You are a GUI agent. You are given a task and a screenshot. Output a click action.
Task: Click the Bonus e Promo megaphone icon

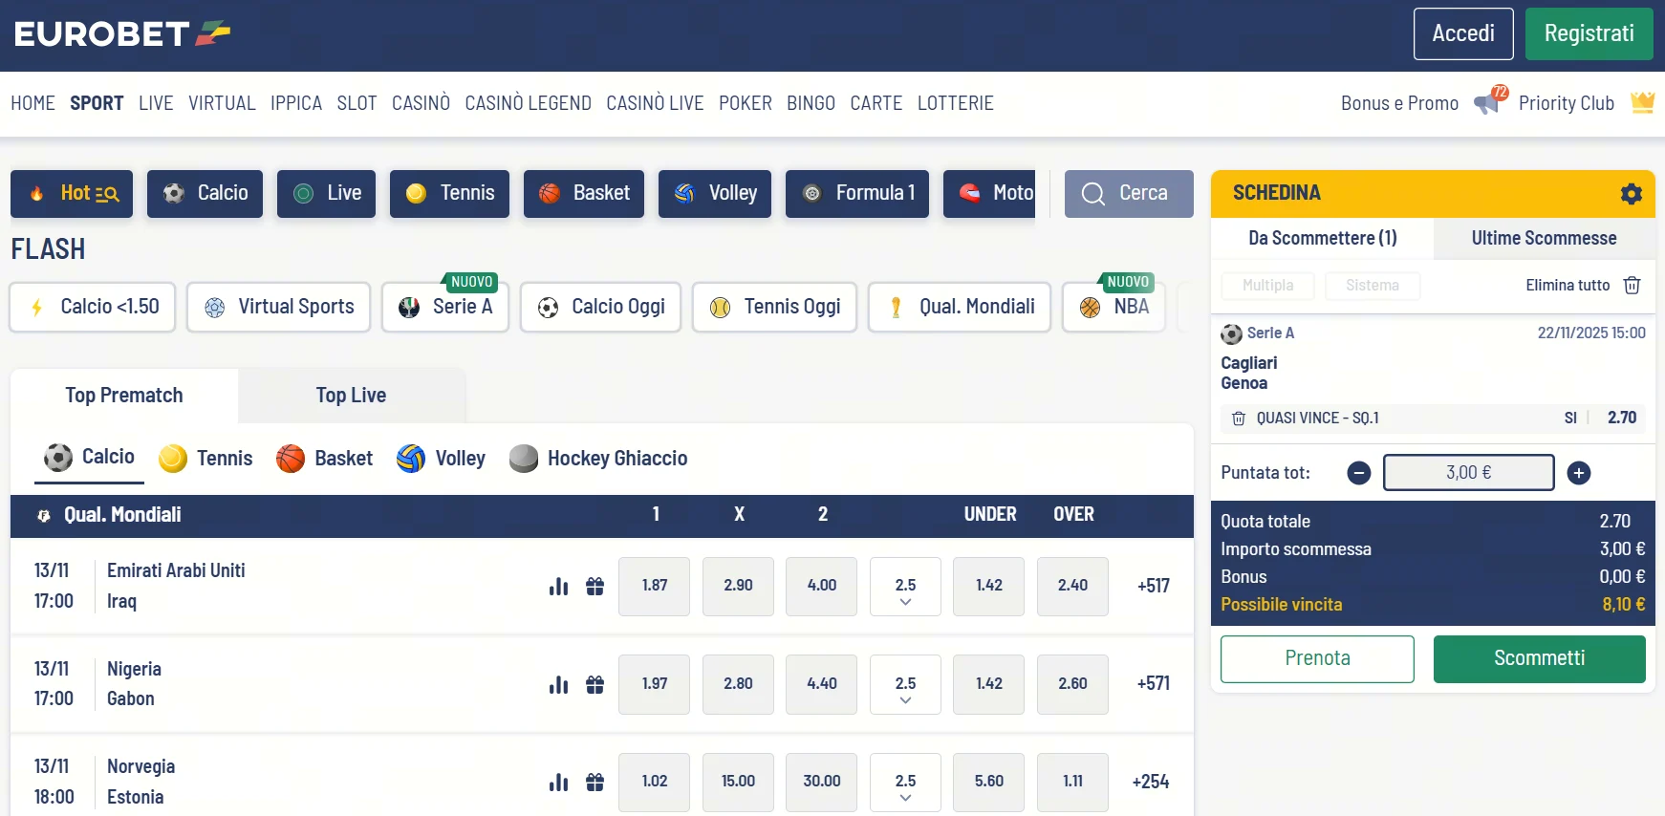point(1488,101)
